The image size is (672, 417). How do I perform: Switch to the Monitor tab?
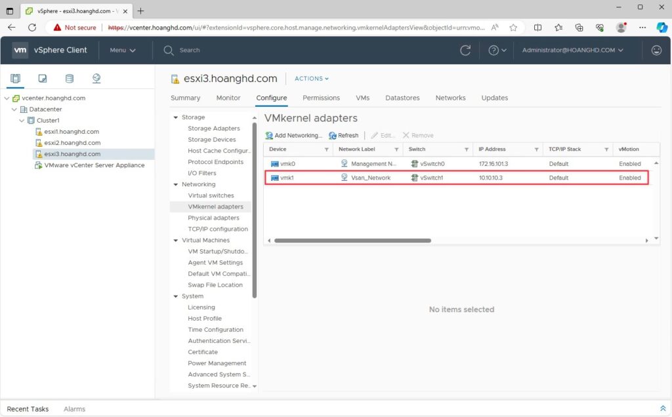[x=228, y=98]
